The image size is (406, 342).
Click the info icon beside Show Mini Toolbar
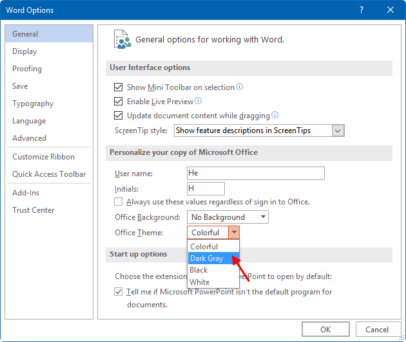coord(240,87)
